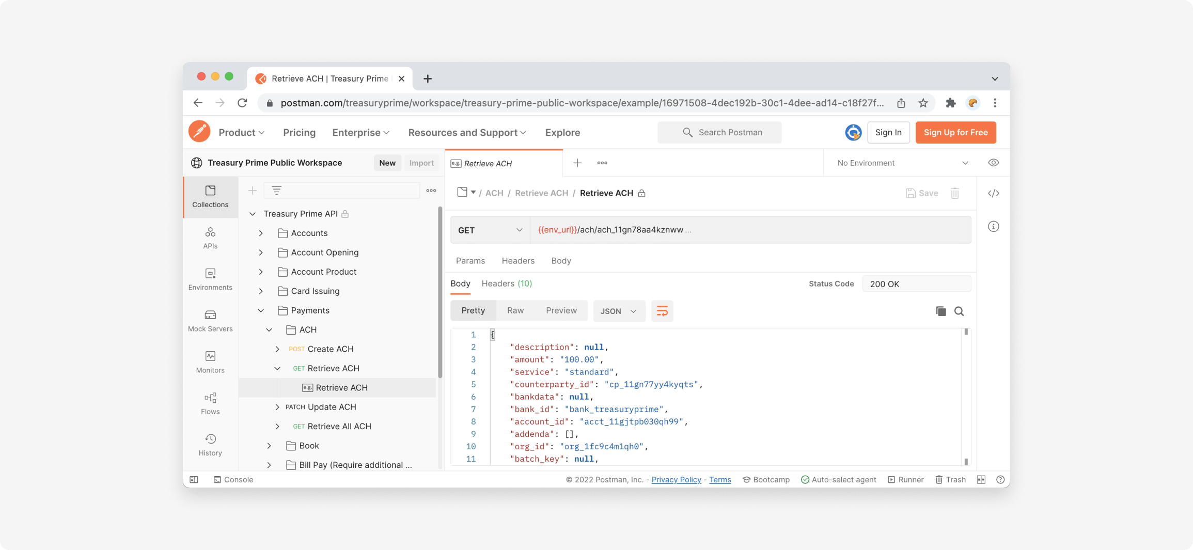Select the Raw response view
Screen dimensions: 1193x550
click(515, 310)
